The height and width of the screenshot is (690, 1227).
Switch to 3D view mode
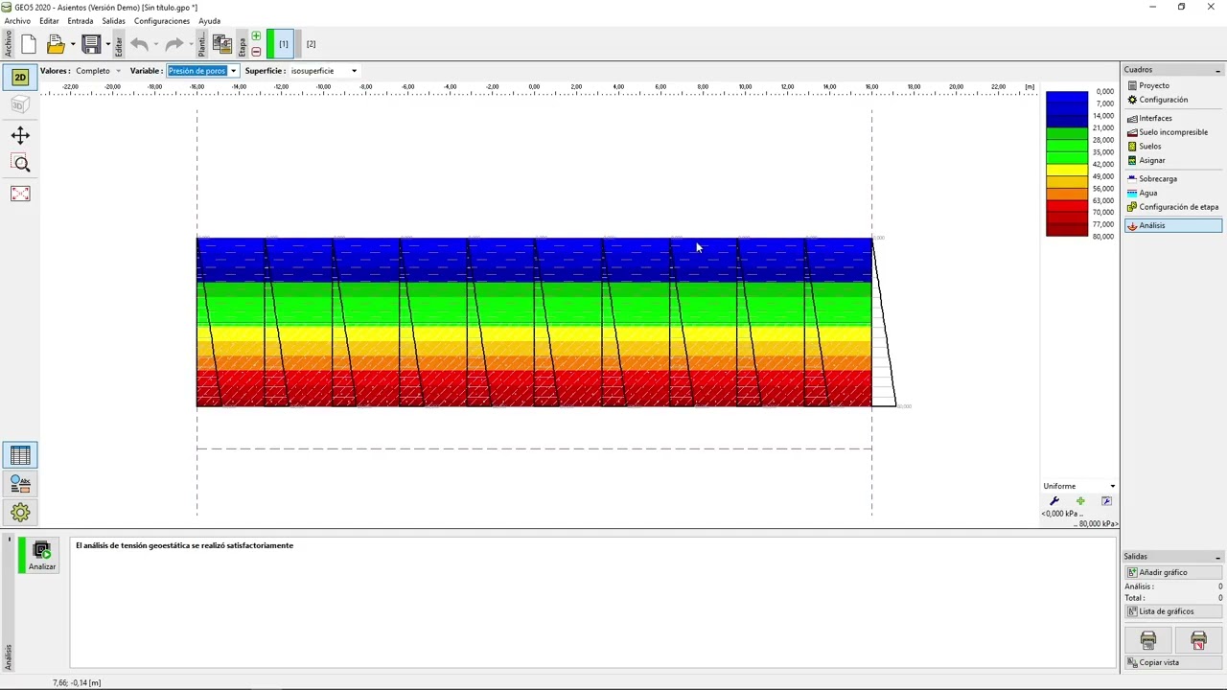tap(20, 104)
